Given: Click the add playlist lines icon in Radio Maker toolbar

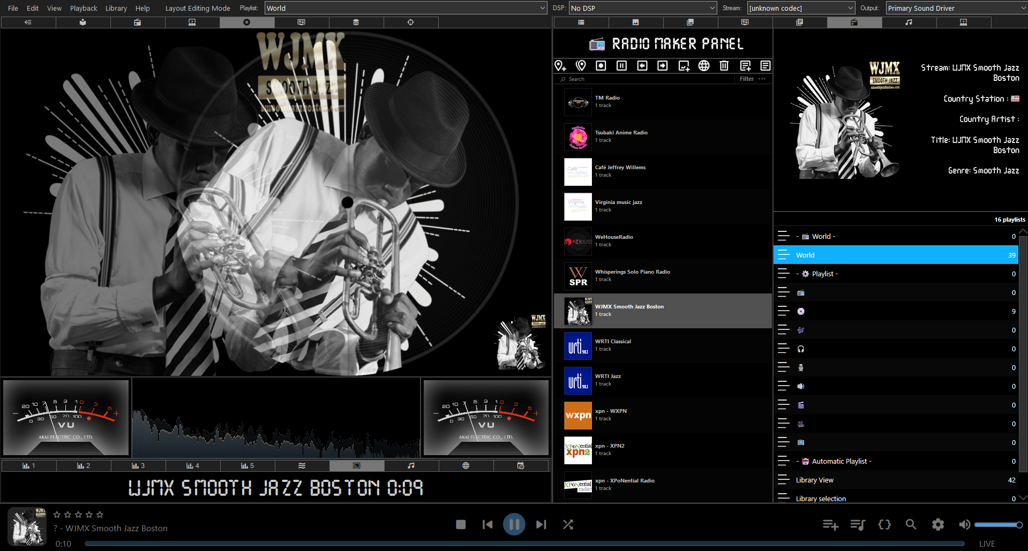Looking at the screenshot, I should click(745, 65).
